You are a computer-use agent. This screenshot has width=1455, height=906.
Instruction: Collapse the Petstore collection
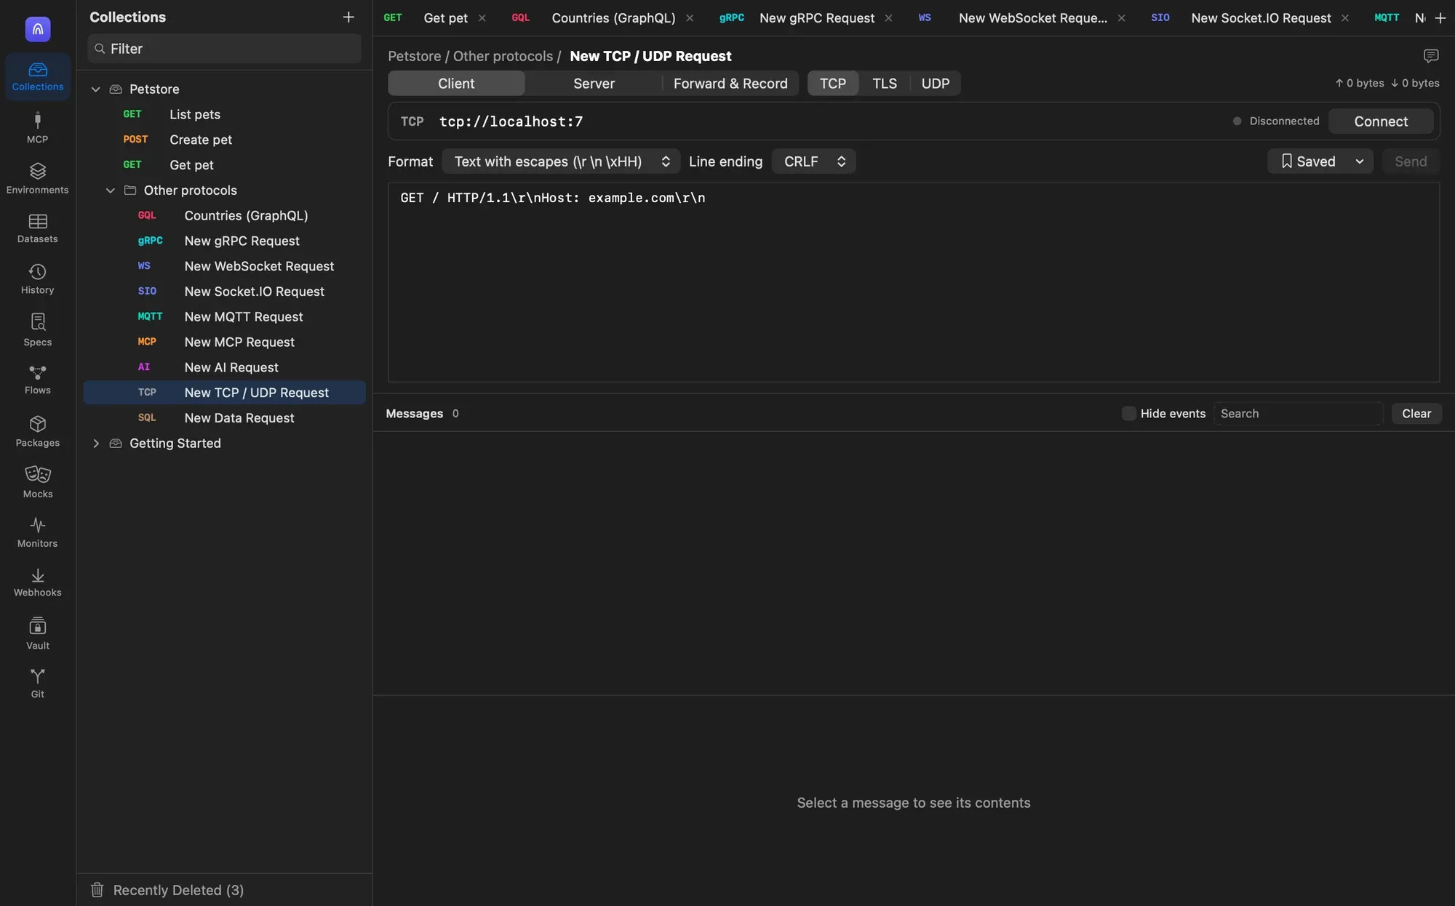95,89
